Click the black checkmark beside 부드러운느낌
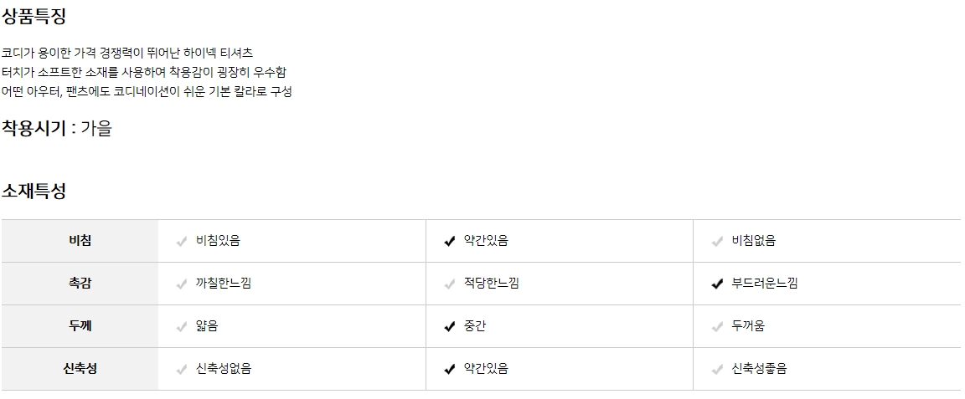The image size is (965, 399). (717, 284)
